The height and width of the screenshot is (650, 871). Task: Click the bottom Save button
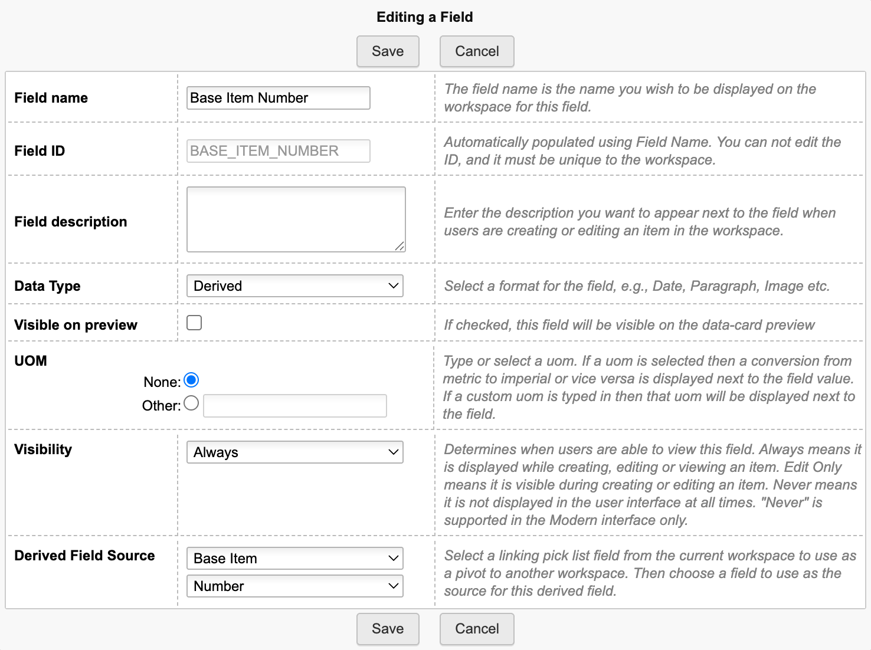click(x=388, y=629)
